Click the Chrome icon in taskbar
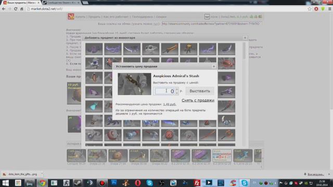This screenshot has width=333, height=187. 42,183
